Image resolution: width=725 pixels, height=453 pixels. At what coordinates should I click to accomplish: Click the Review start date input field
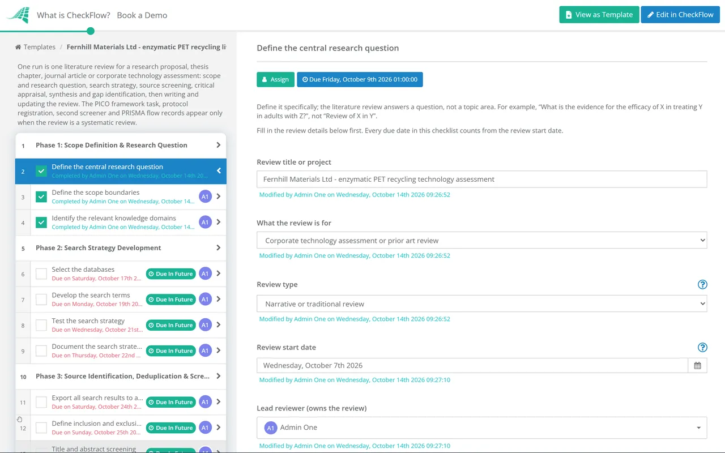472,365
